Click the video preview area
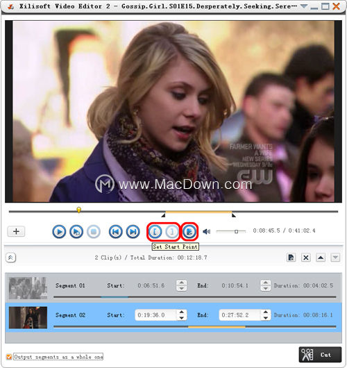Image resolution: width=347 pixels, height=368 pixels. coord(173,111)
